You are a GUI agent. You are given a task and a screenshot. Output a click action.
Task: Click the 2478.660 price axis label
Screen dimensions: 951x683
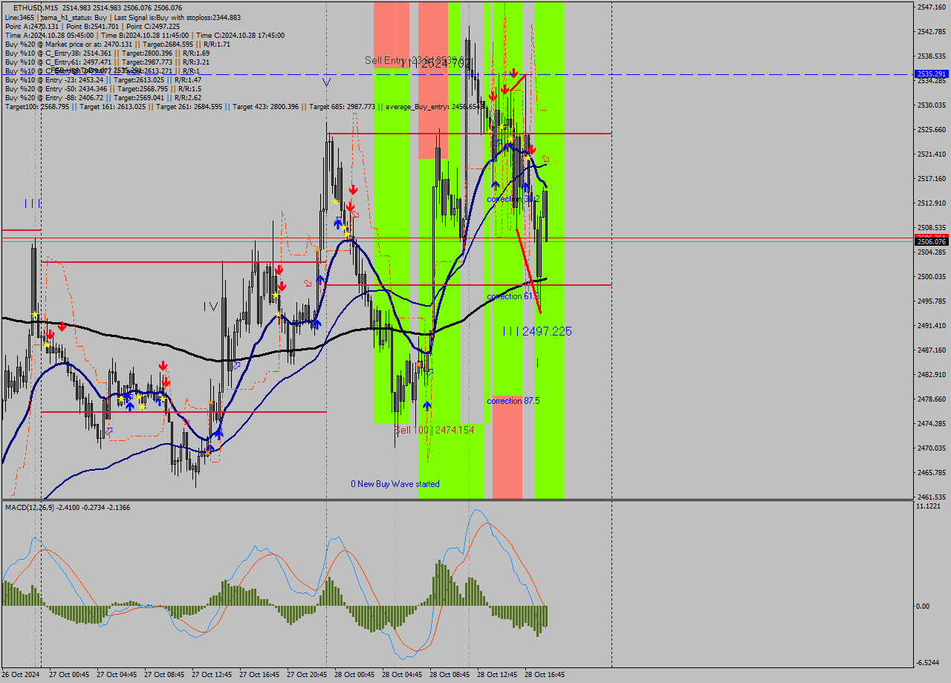pos(932,399)
